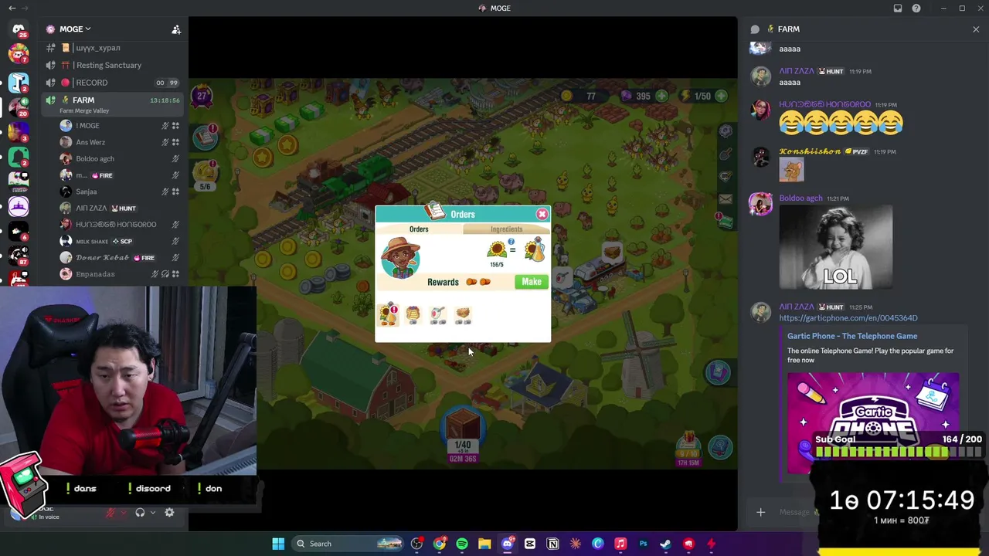Click the wooden crate 1/40 spawner

[462, 427]
